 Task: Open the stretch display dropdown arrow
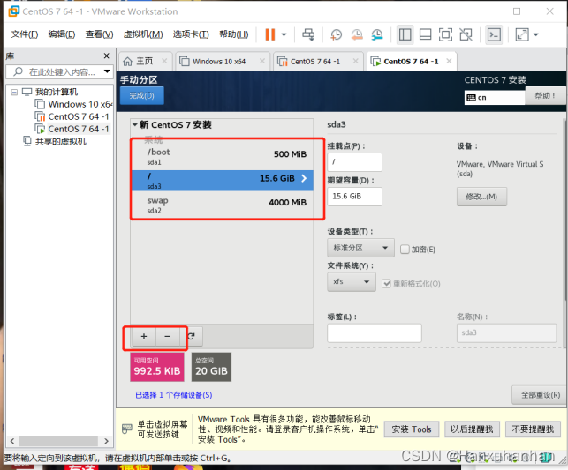pyautogui.click(x=536, y=34)
